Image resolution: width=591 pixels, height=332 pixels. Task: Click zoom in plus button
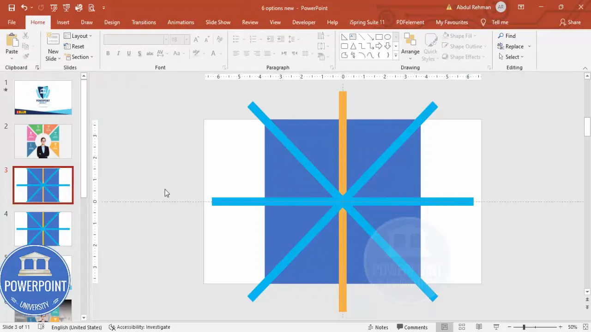pyautogui.click(x=561, y=327)
